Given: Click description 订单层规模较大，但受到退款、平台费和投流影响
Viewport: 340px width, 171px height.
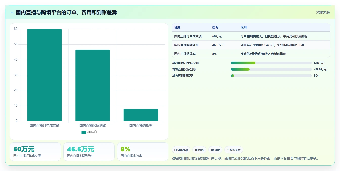Looking at the screenshot, I should [274, 36].
